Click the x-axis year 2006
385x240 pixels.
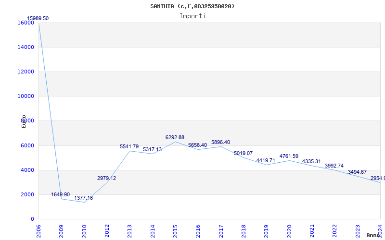click(x=38, y=231)
